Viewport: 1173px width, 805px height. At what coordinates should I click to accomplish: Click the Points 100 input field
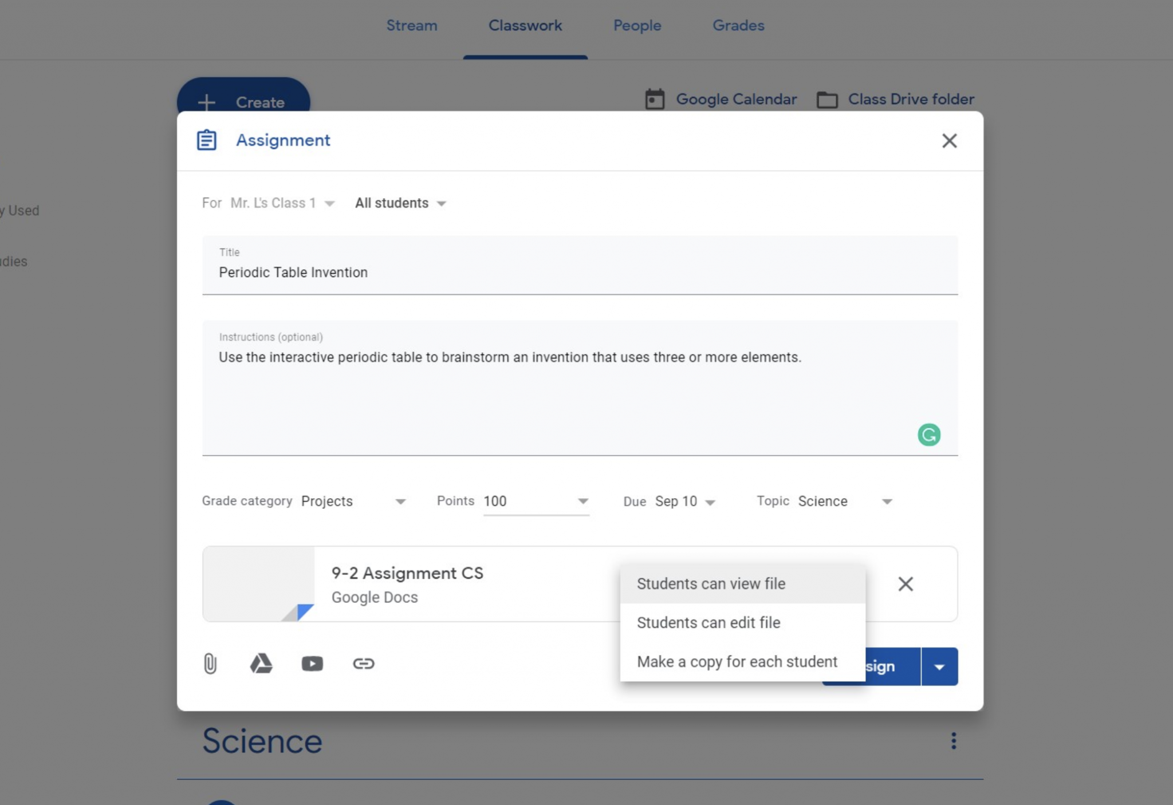(x=527, y=501)
